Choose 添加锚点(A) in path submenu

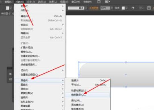tap(88, 105)
